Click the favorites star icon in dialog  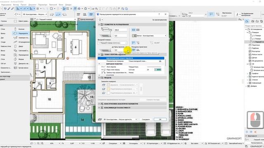[100, 20]
